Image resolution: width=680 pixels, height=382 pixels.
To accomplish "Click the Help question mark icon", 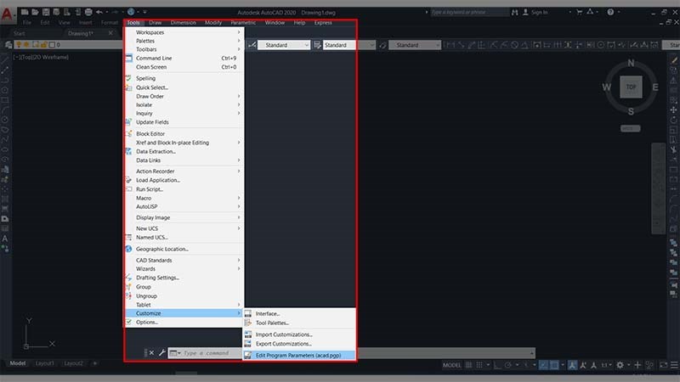I will (x=610, y=12).
